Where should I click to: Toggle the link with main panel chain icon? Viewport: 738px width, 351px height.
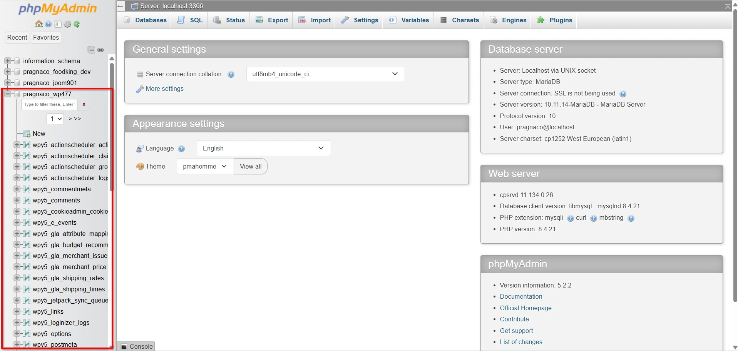point(100,50)
